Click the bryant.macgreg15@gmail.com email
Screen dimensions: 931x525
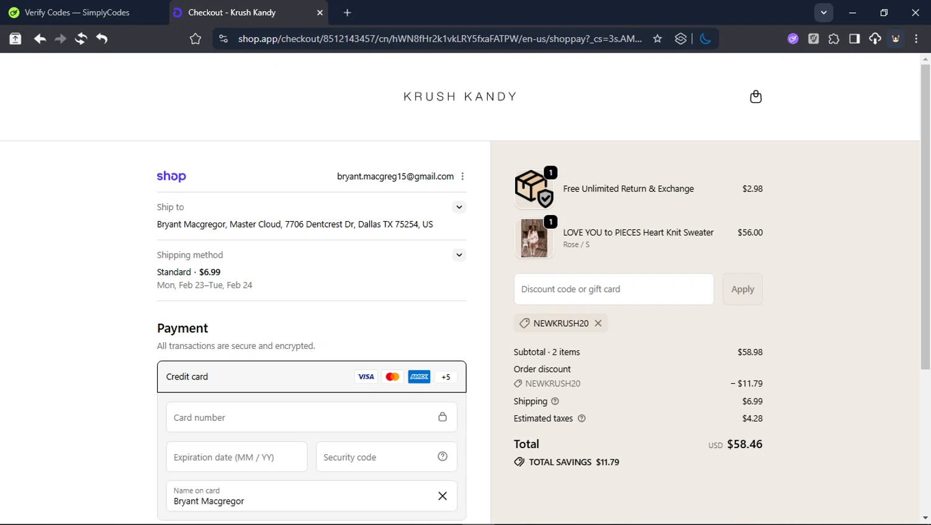coord(395,176)
